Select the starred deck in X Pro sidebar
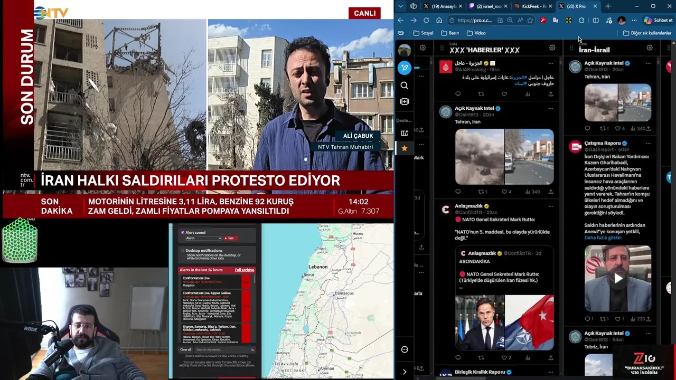This screenshot has width=676, height=380. pyautogui.click(x=405, y=148)
